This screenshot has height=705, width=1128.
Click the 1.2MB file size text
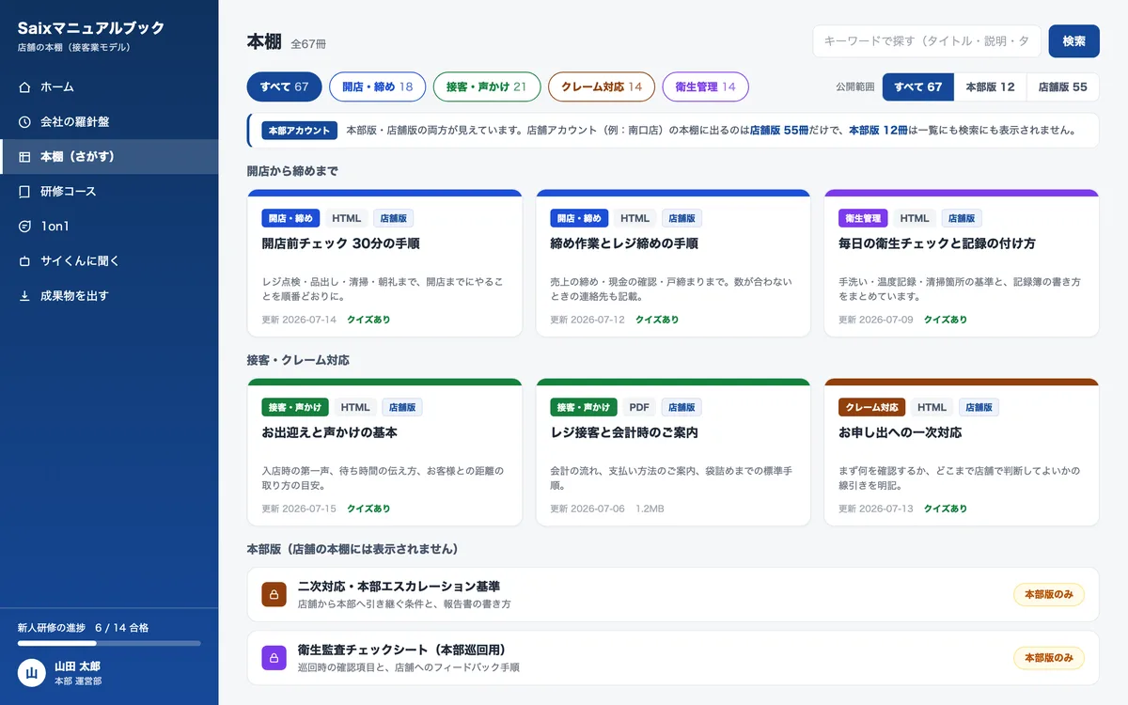(x=650, y=509)
